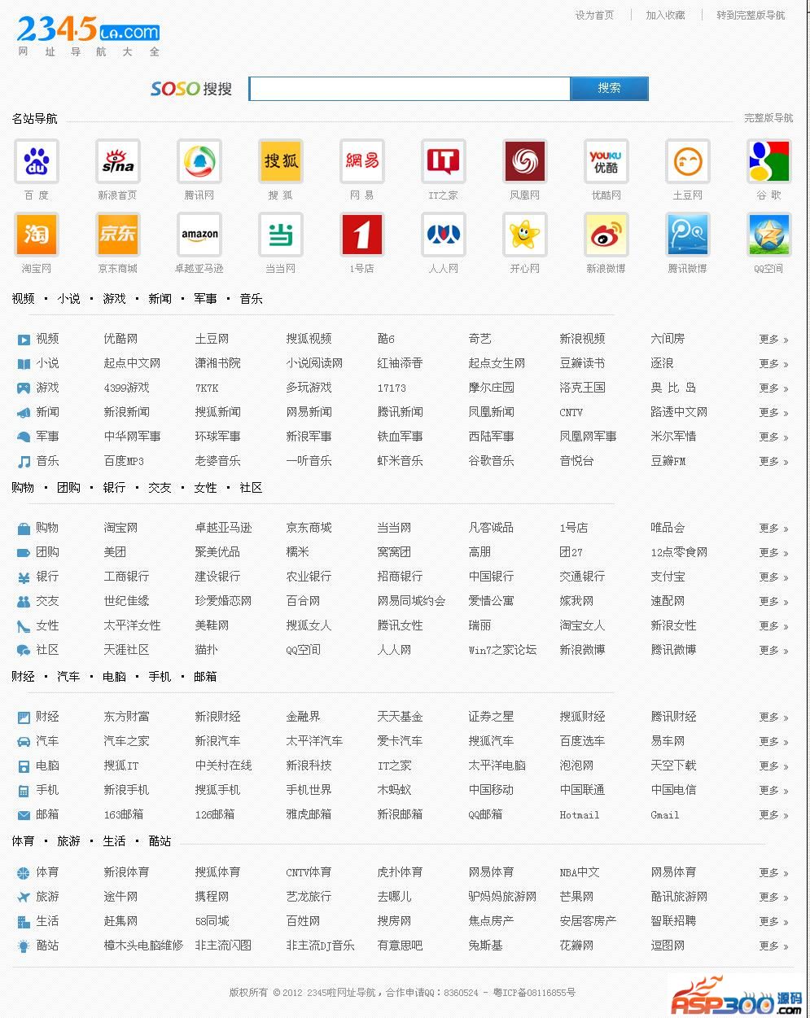Open the Sina Weibo icon
The image size is (810, 1018).
[x=606, y=235]
